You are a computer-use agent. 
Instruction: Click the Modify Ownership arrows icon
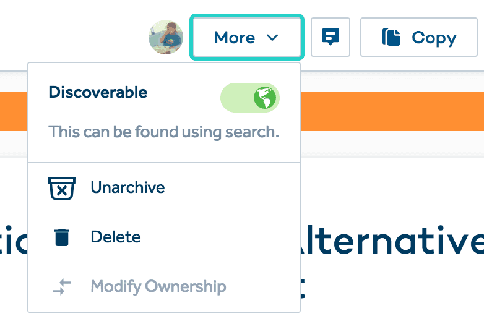tap(62, 287)
